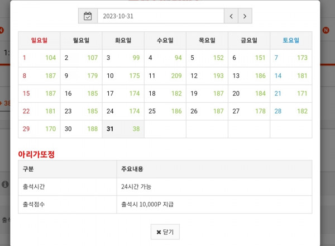Select calendar day 12 with count 193
The height and width of the screenshot is (246, 335).
point(207,76)
